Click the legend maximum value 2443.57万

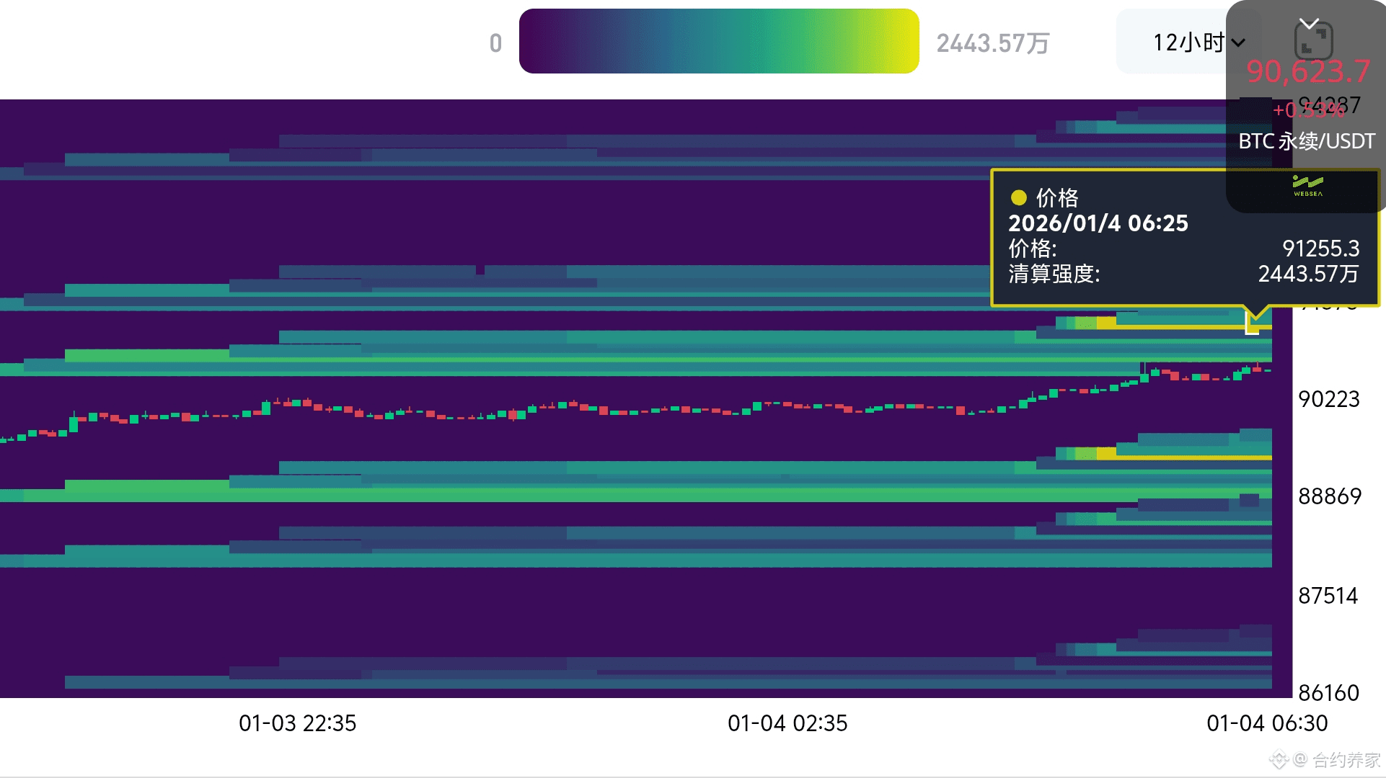pos(992,43)
